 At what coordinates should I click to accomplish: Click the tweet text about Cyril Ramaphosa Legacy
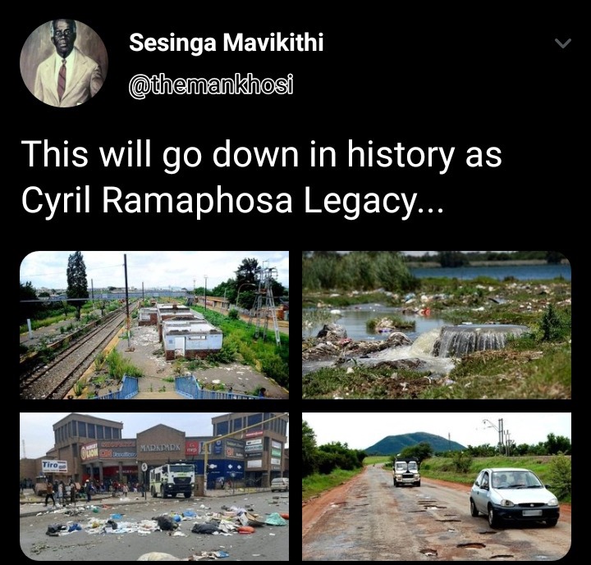point(262,177)
